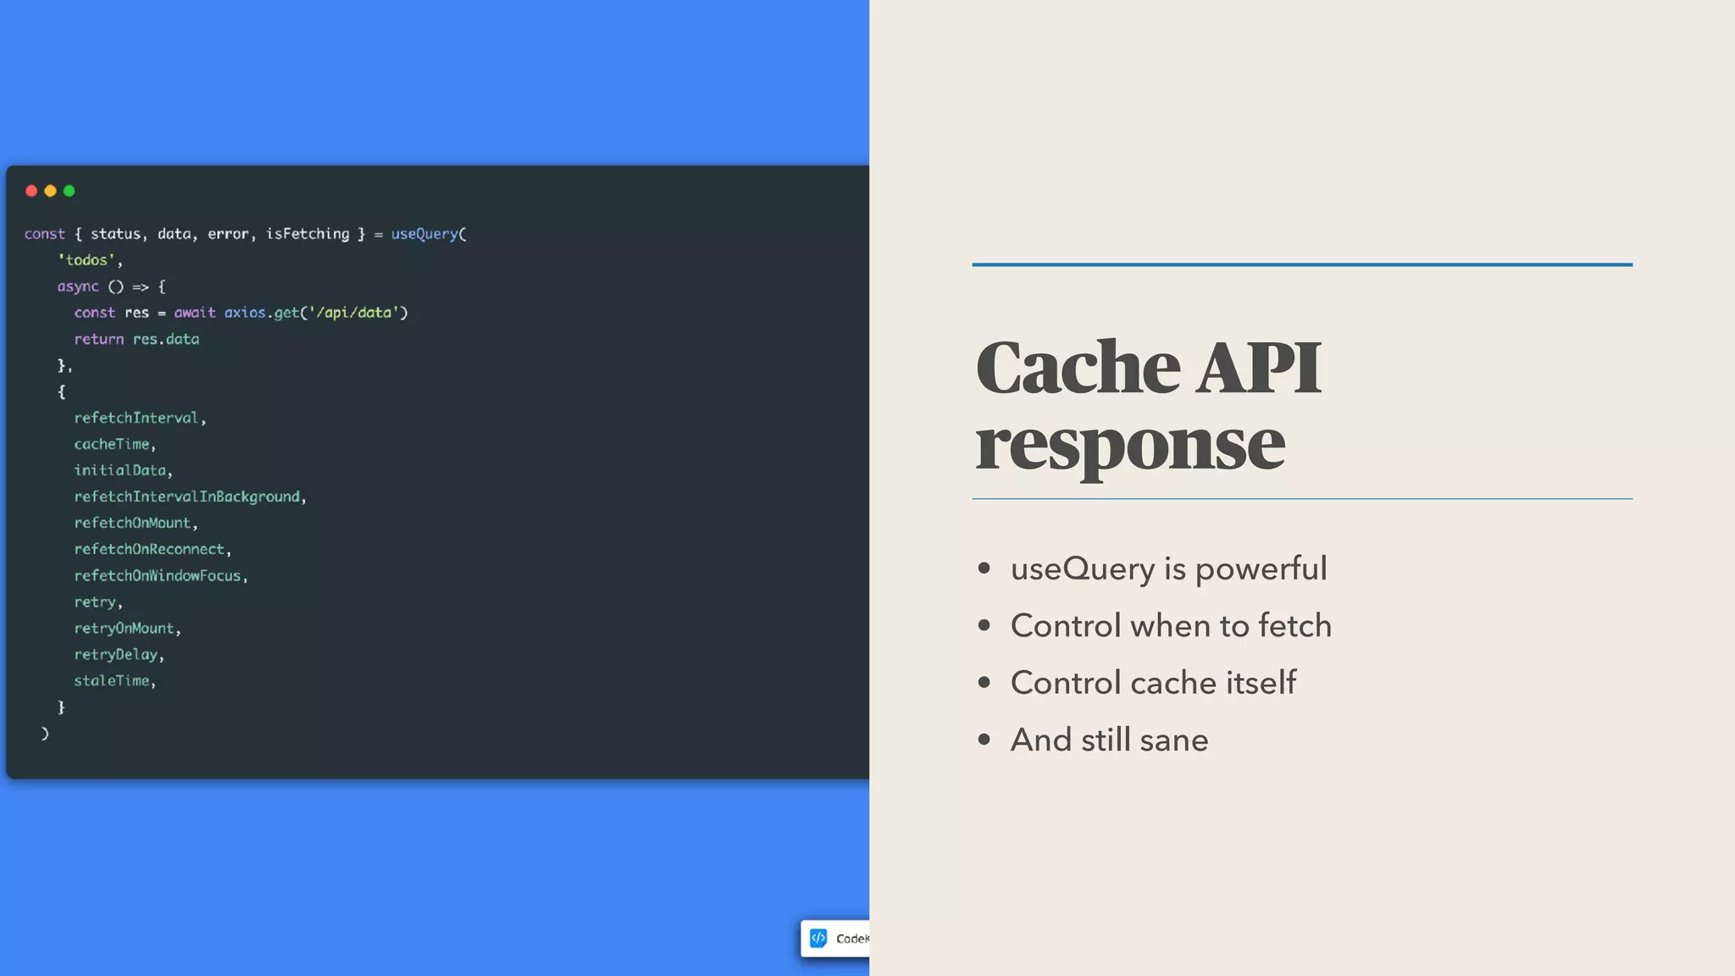The width and height of the screenshot is (1735, 976).
Task: Click the refetchOnReconnect option
Action: [149, 549]
